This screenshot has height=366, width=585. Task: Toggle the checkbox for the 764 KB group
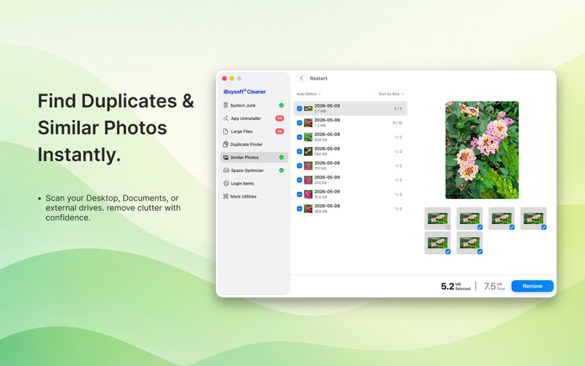click(x=299, y=152)
